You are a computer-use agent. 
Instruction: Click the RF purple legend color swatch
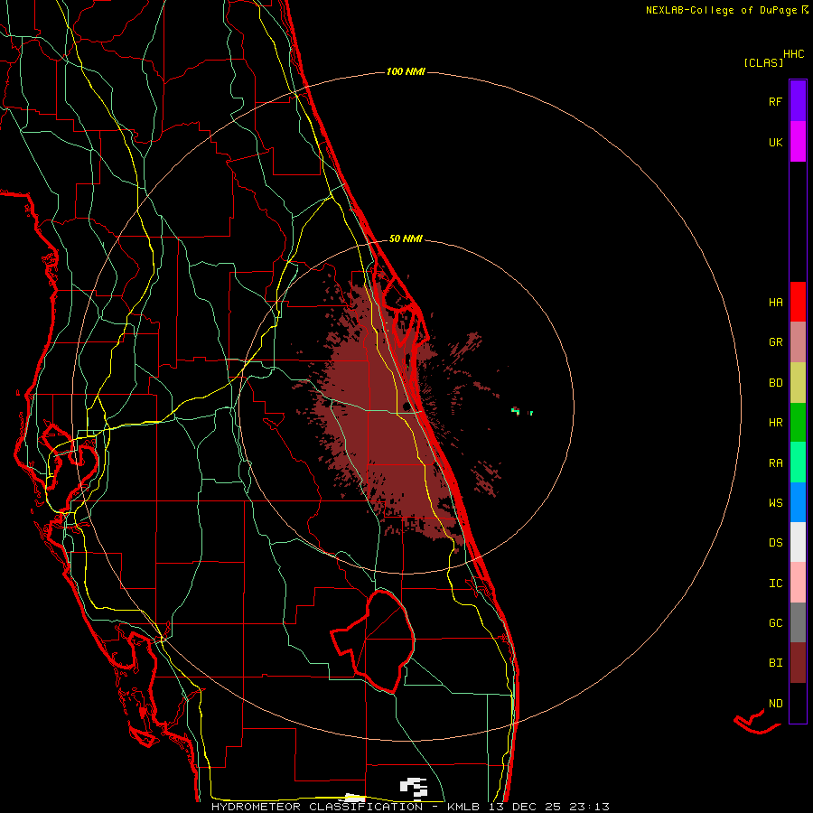point(798,101)
